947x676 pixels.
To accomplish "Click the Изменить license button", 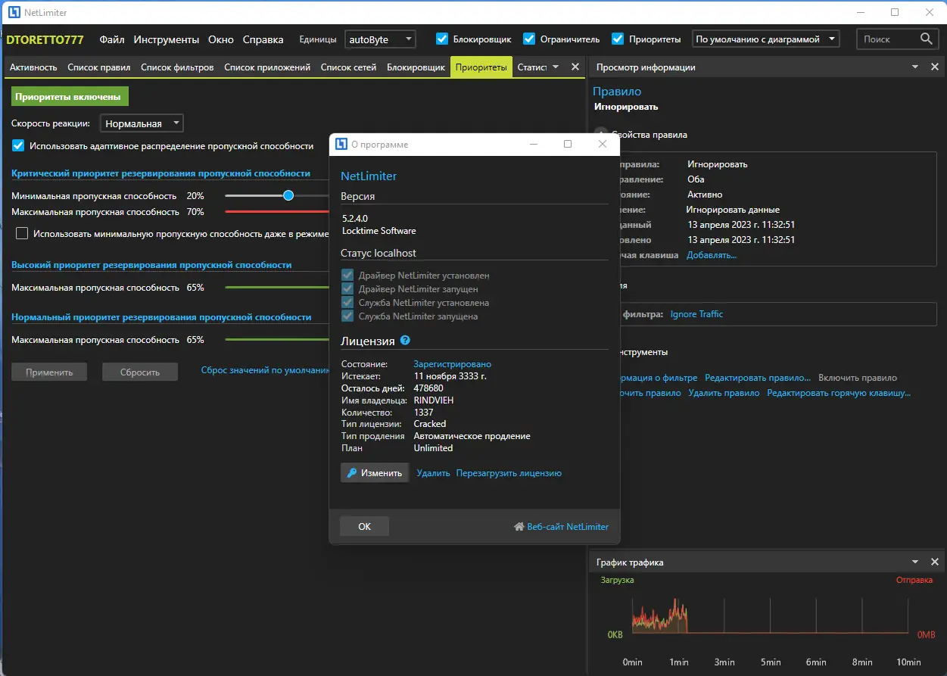I will pyautogui.click(x=375, y=473).
